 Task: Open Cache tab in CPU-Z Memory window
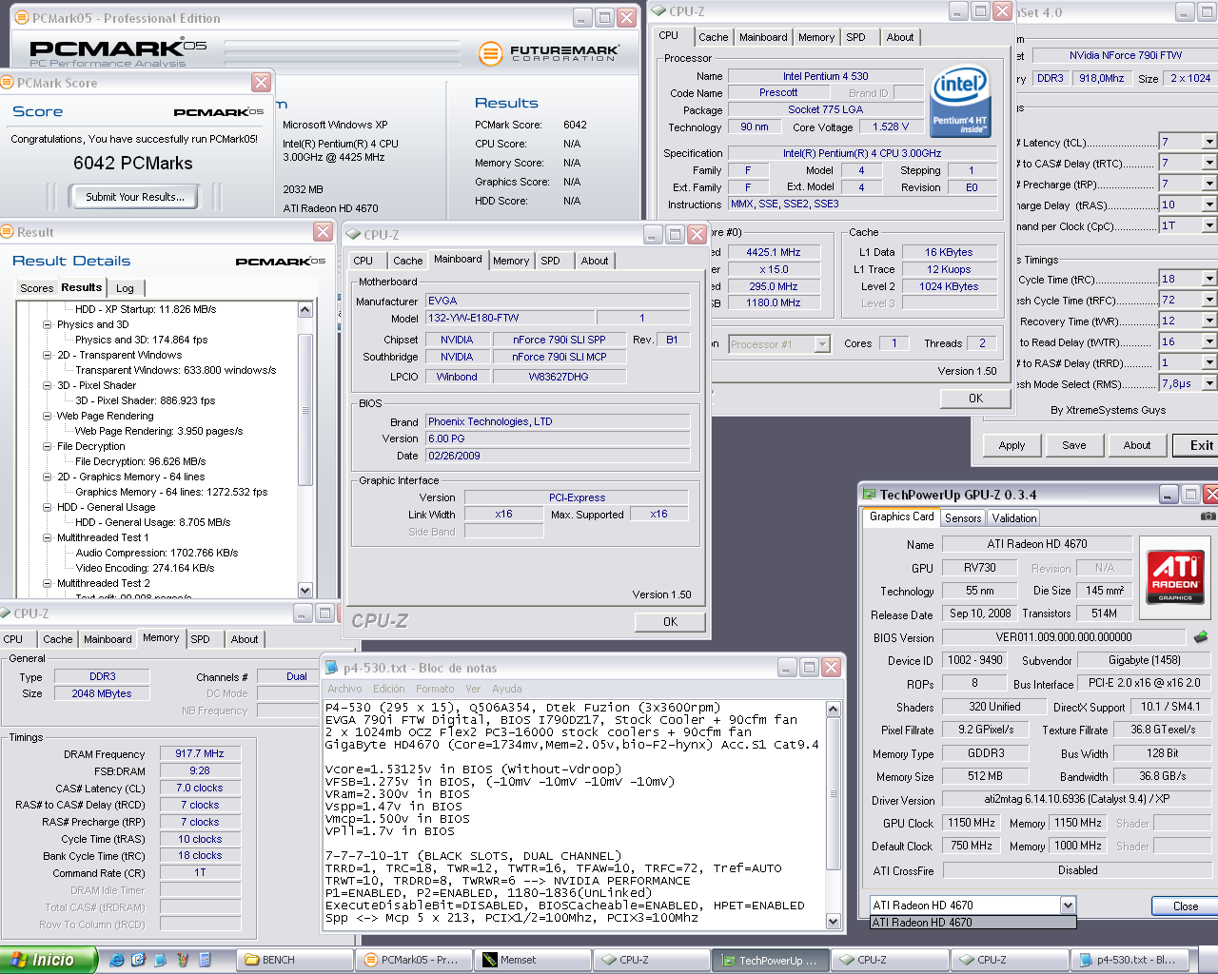(58, 639)
